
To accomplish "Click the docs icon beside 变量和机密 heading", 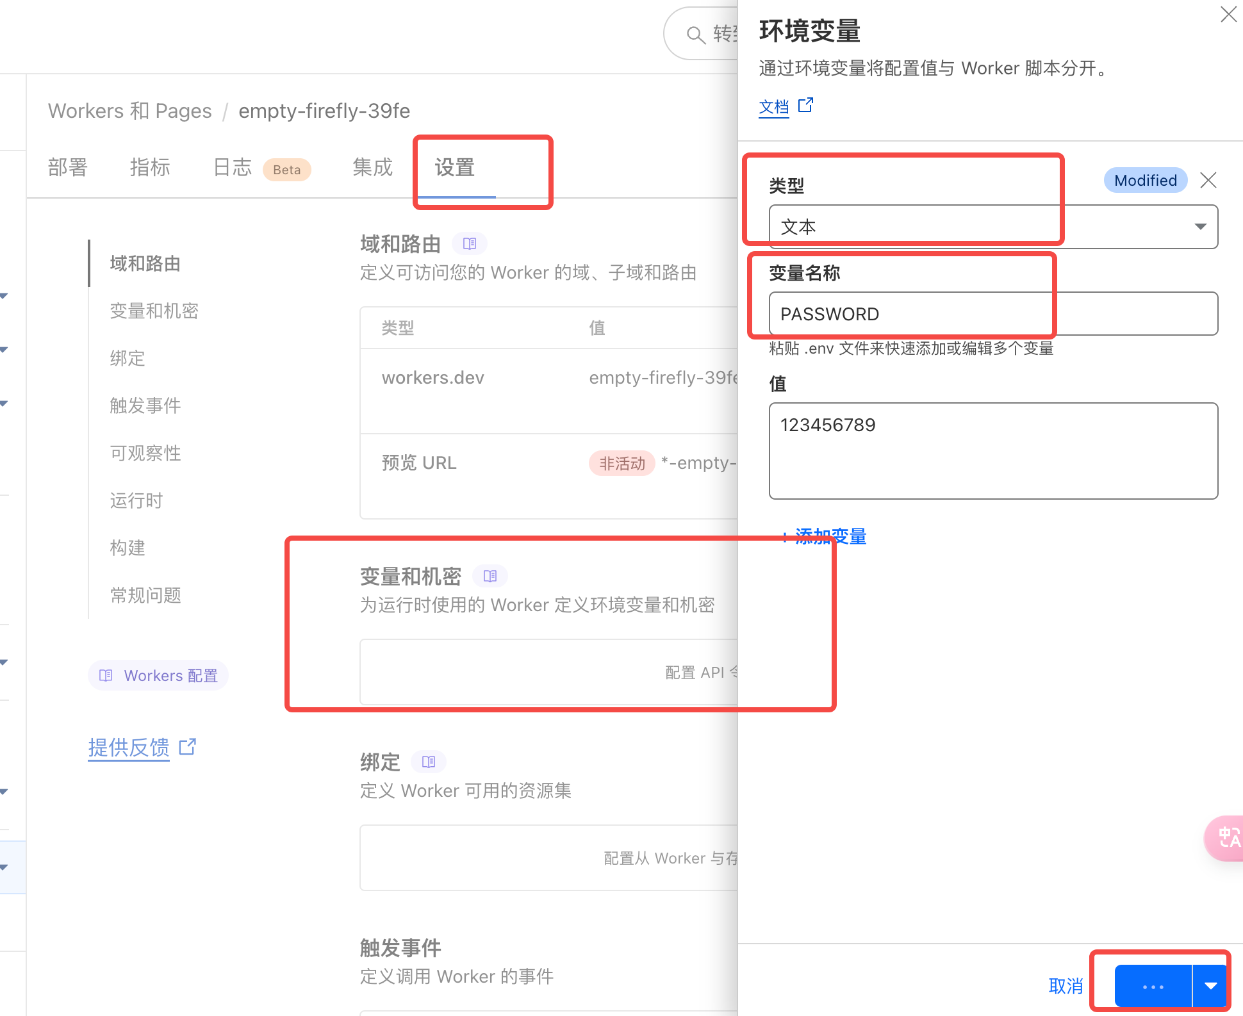I will pyautogui.click(x=490, y=576).
